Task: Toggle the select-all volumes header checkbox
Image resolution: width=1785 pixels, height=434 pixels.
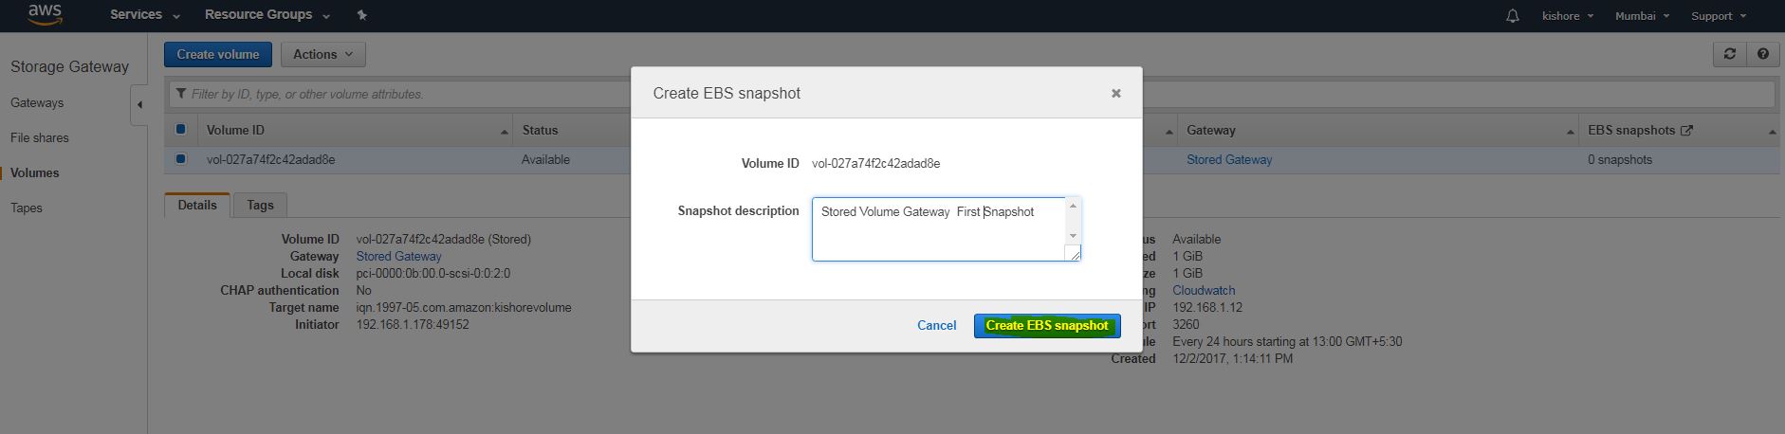Action: [180, 130]
